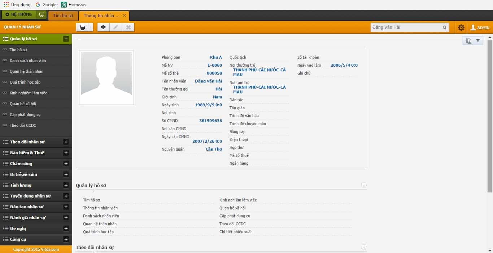Click Kinh nghiệm làm việc link in content

tap(238, 200)
